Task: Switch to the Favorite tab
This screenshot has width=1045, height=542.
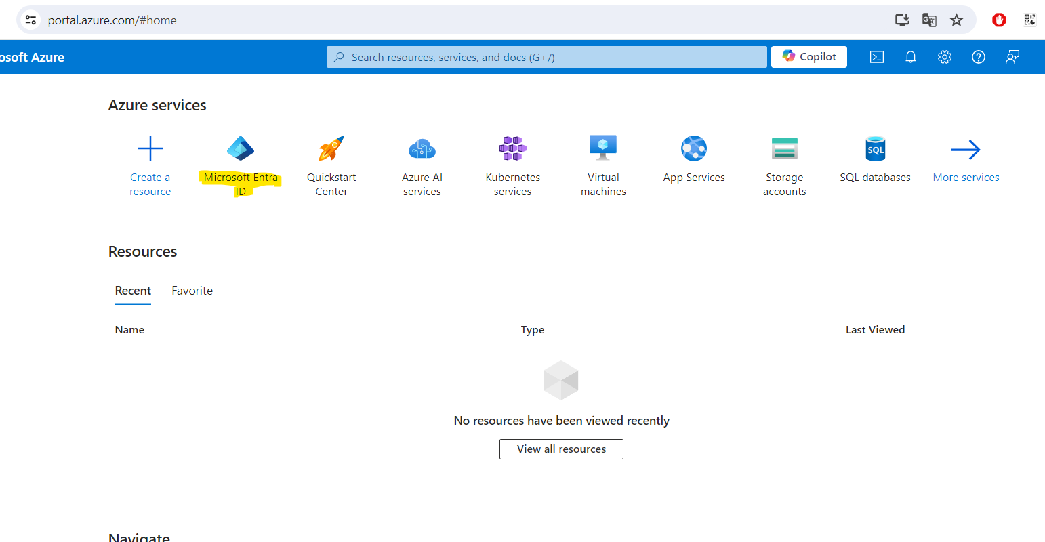Action: point(192,291)
